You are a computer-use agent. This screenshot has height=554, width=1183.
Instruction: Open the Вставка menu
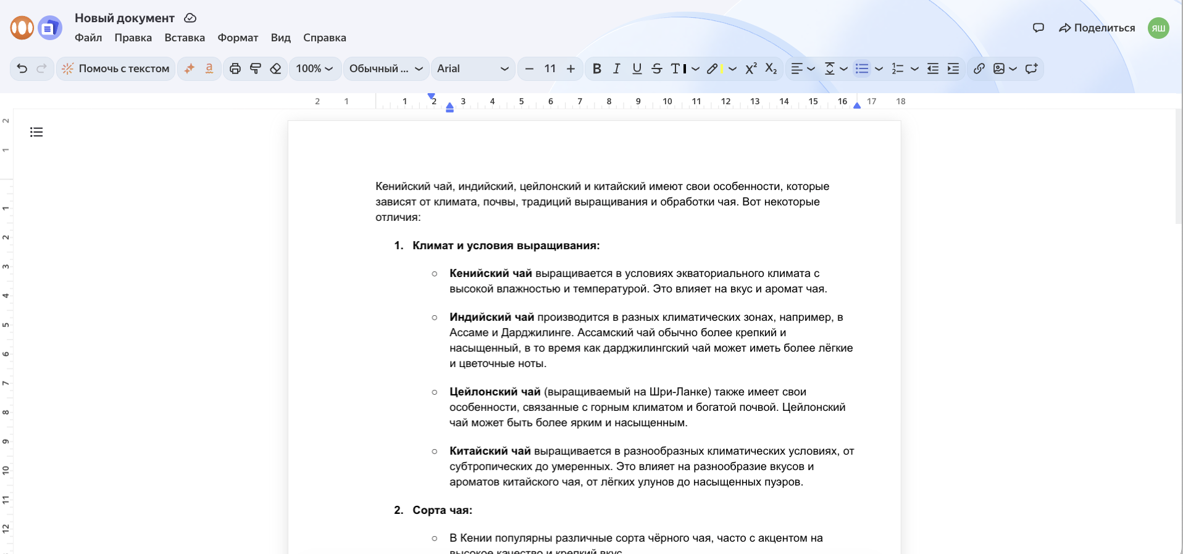185,38
